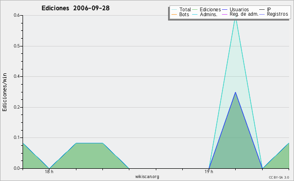Click the '0.6' y-axis label
The height and width of the screenshot is (181, 294).
tap(17, 15)
